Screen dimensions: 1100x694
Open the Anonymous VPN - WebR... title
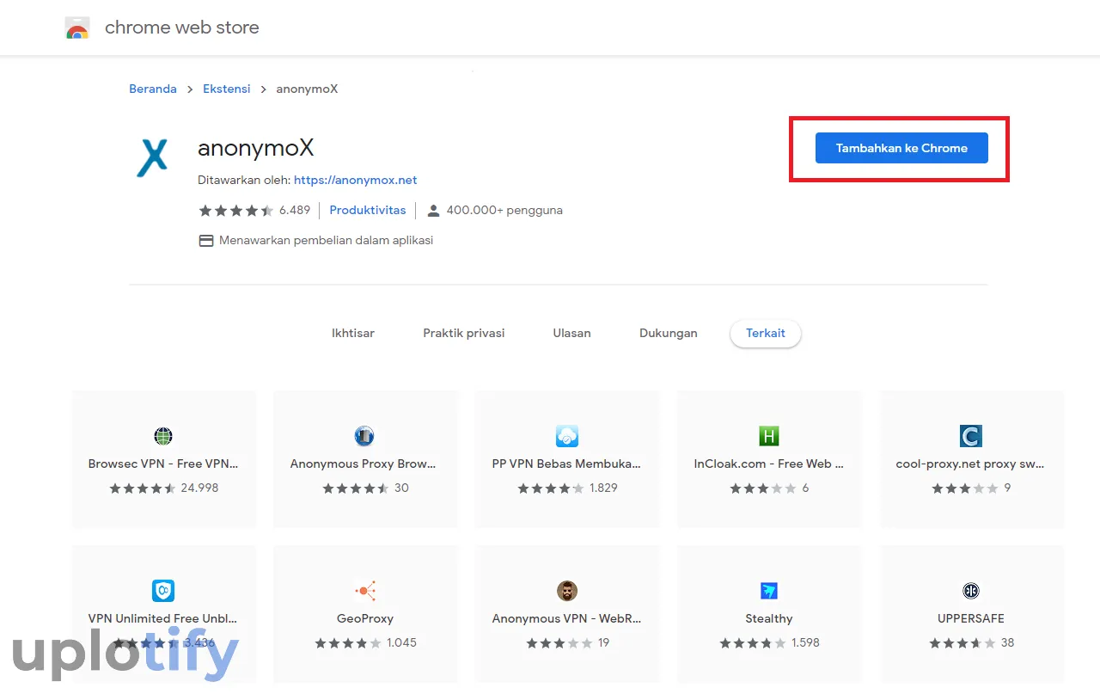[x=566, y=619]
